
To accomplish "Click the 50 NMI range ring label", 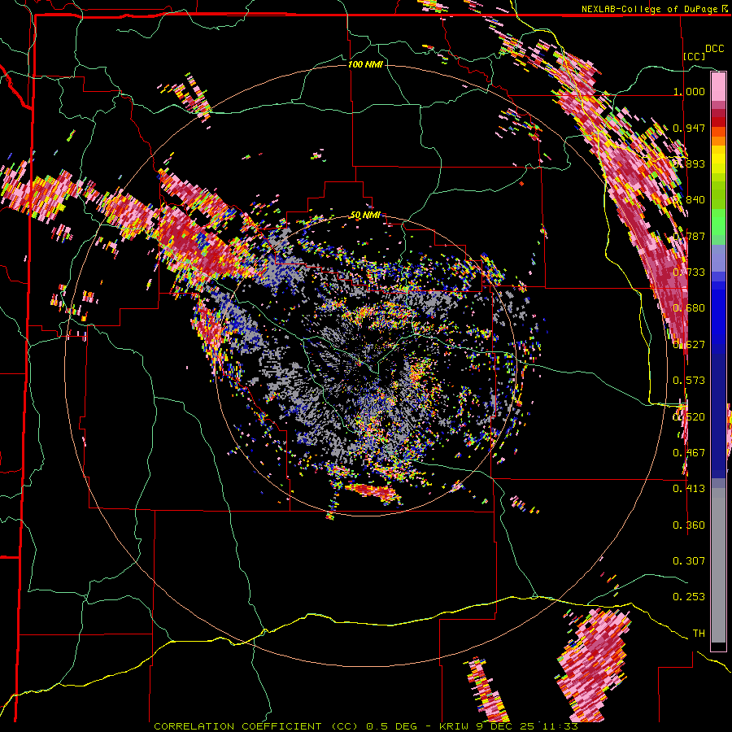I will 365,216.
